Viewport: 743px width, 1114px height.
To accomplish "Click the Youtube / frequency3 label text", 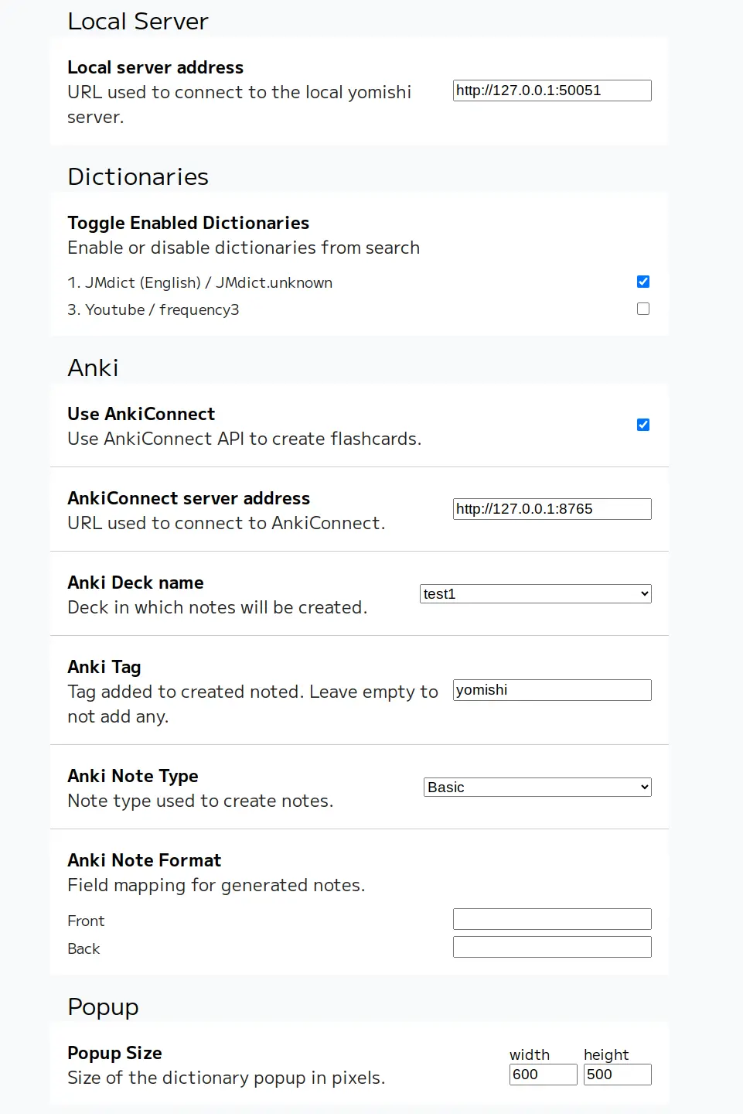I will tap(153, 310).
